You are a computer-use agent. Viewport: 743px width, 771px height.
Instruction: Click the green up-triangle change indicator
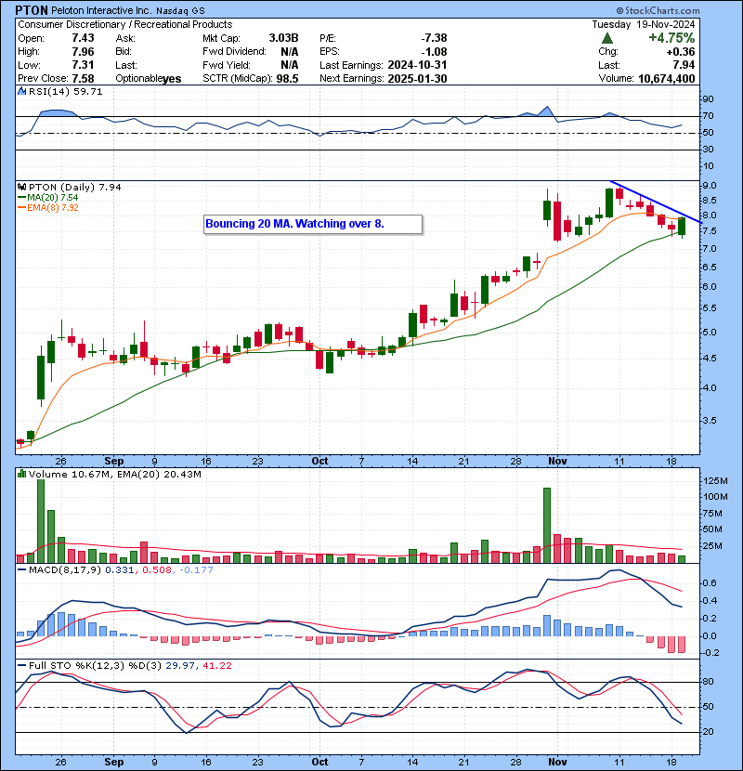coord(607,38)
